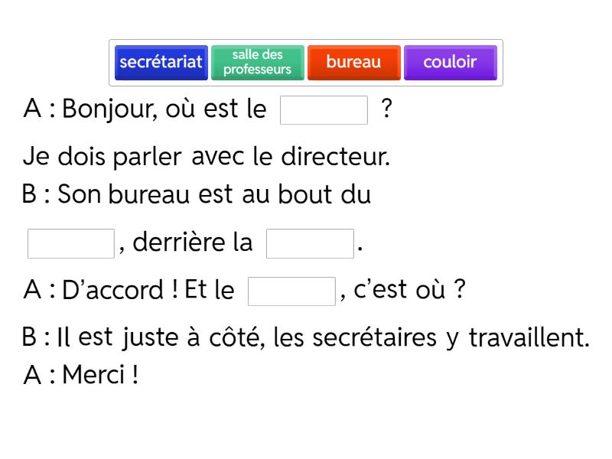
Task: Click the sentence 'Je dois parler avec le directeur.'
Action: [x=207, y=158]
